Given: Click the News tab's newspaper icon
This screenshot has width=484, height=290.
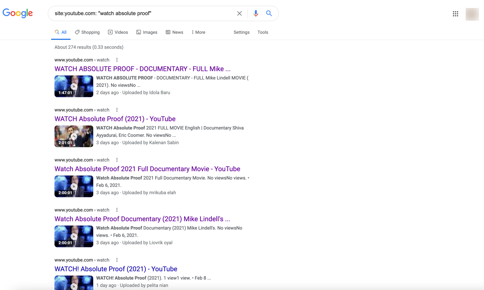Looking at the screenshot, I should pos(167,32).
